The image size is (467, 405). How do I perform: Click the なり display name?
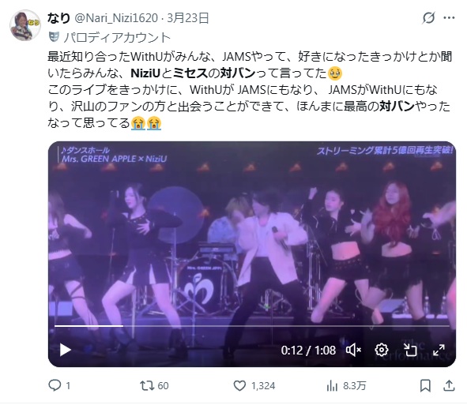(x=58, y=18)
